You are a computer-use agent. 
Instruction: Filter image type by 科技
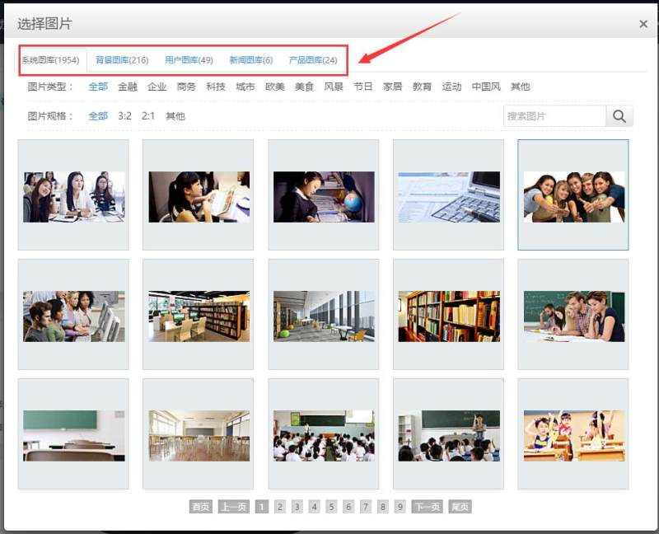click(x=216, y=87)
